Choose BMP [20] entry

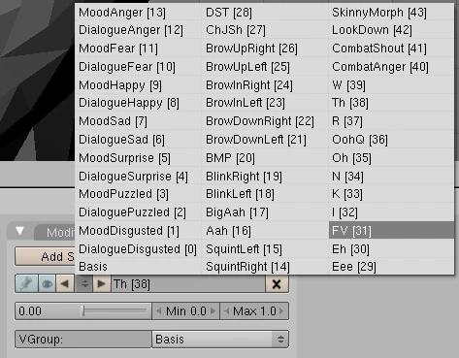tap(265, 158)
